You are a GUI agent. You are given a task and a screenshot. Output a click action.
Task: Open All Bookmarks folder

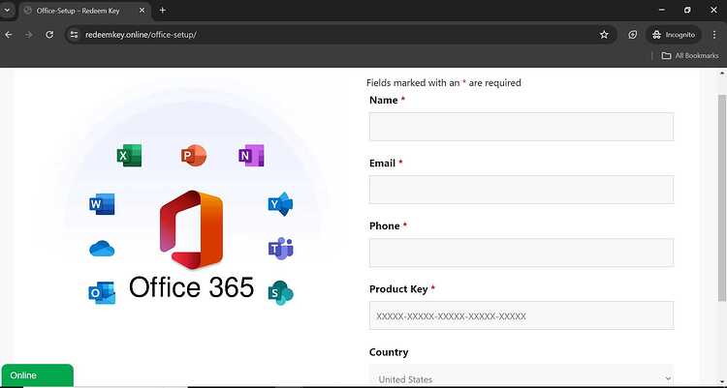coord(690,55)
